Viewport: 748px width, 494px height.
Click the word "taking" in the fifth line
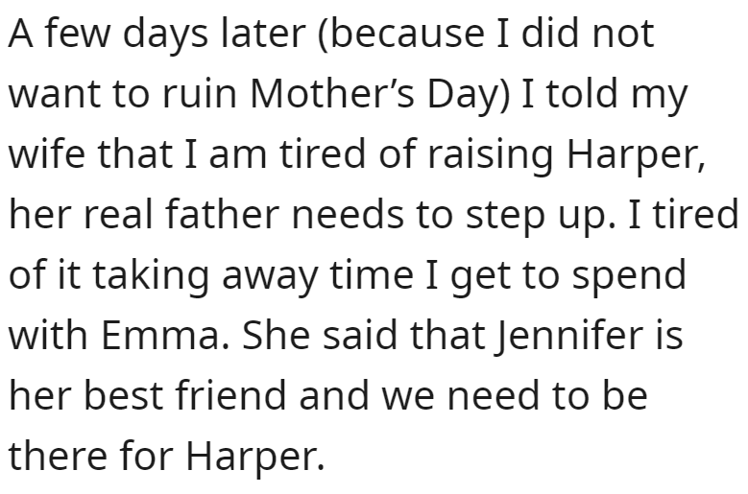(x=151, y=274)
